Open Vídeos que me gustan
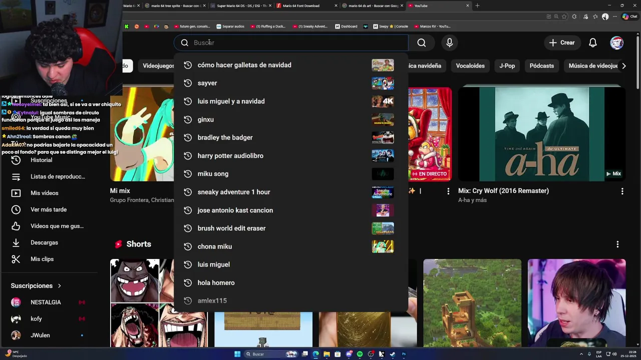Viewport: 641px width, 360px height. pos(48,226)
